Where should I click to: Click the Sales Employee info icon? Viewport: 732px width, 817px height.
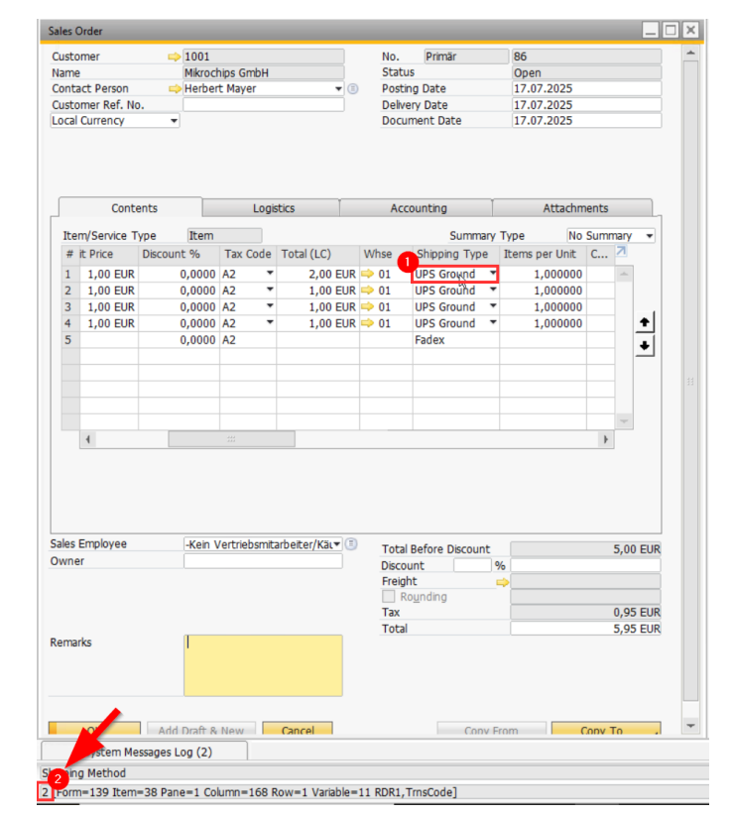coord(352,544)
